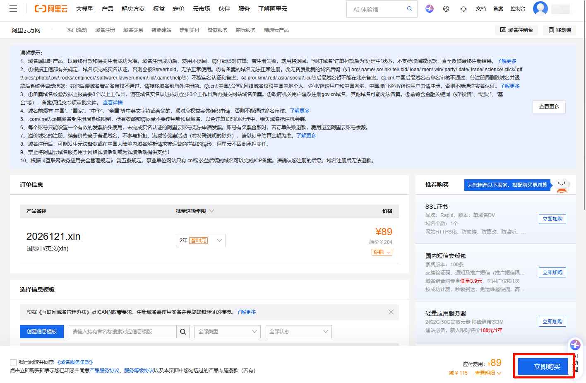
Task: Open the 域名控制台 panel at top right
Action: coord(516,29)
